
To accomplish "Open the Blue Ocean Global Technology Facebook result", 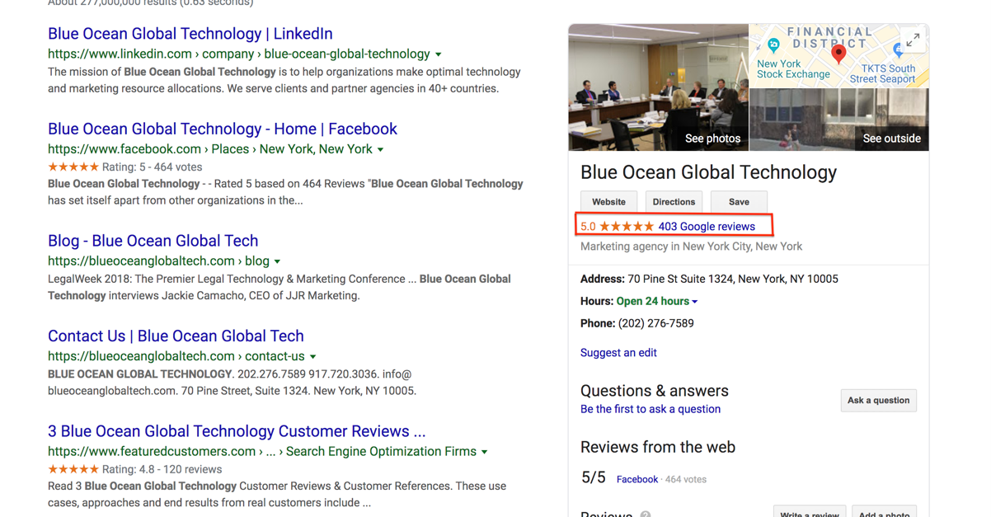I will pyautogui.click(x=223, y=129).
